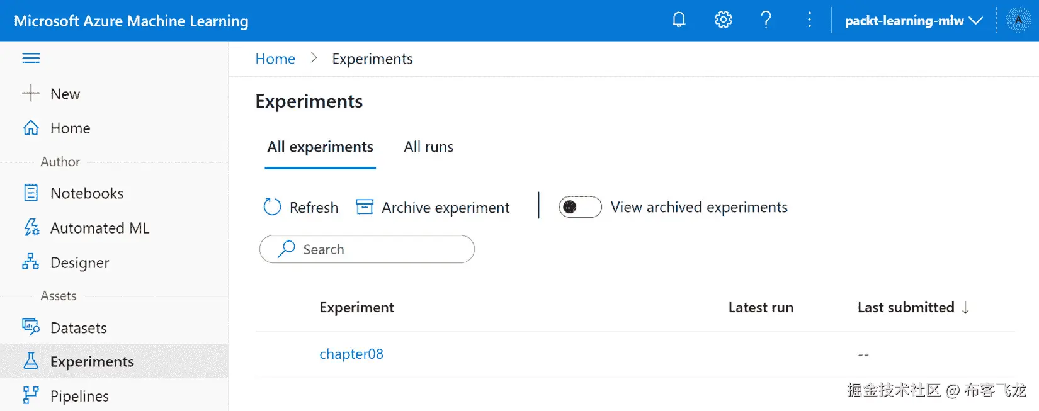Open Automated ML in the sidebar

pos(99,228)
